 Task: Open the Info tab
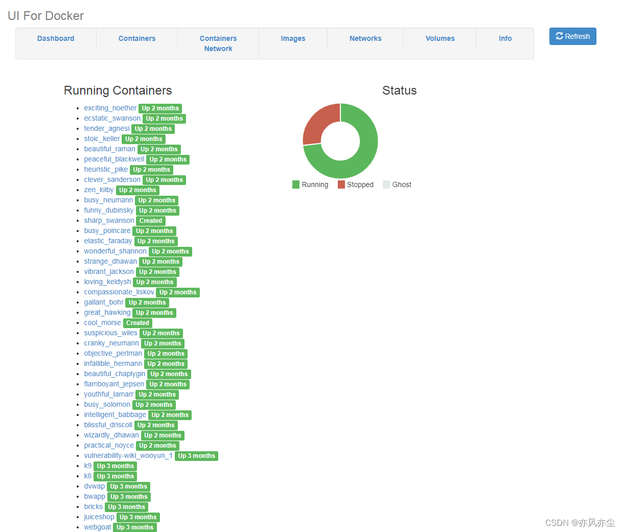[x=505, y=38]
